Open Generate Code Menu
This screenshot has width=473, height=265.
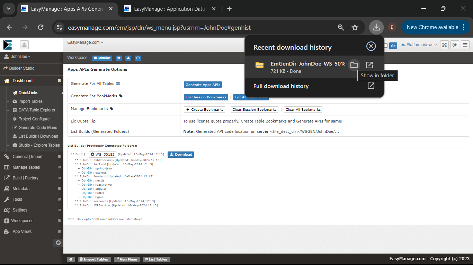(35, 127)
